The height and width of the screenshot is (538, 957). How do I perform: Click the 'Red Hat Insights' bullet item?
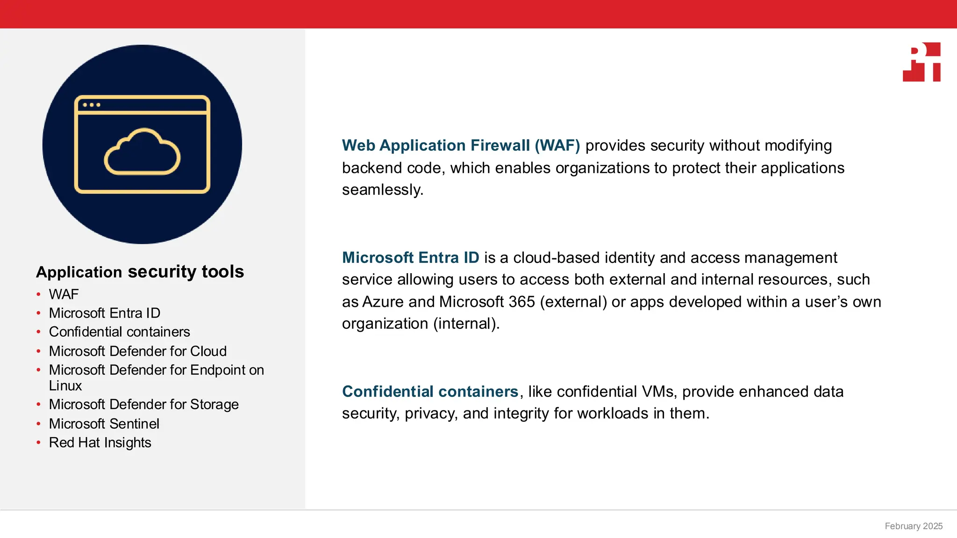[100, 443]
